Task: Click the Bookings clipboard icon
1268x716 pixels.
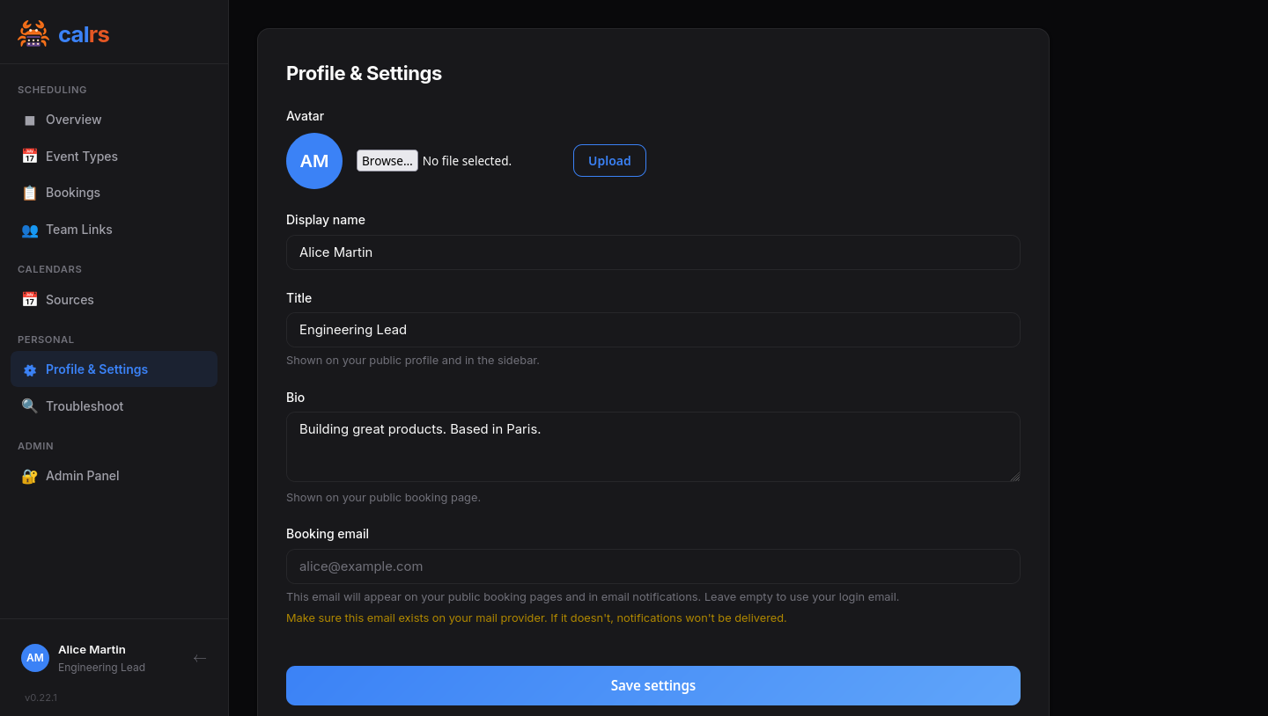Action: (29, 193)
